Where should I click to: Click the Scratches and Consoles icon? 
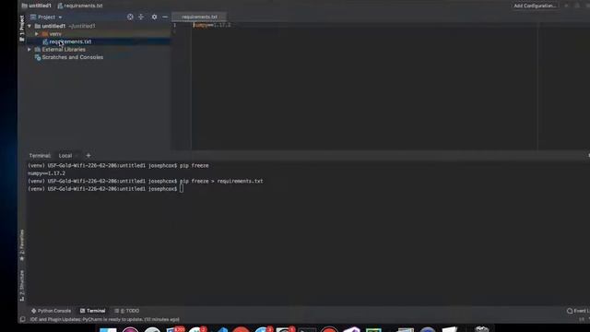click(38, 57)
